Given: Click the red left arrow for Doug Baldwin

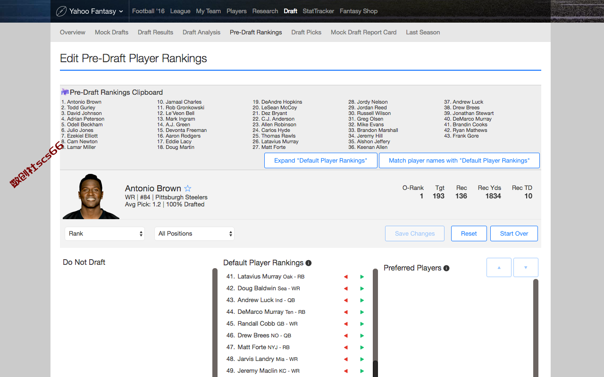Looking at the screenshot, I should [x=345, y=288].
